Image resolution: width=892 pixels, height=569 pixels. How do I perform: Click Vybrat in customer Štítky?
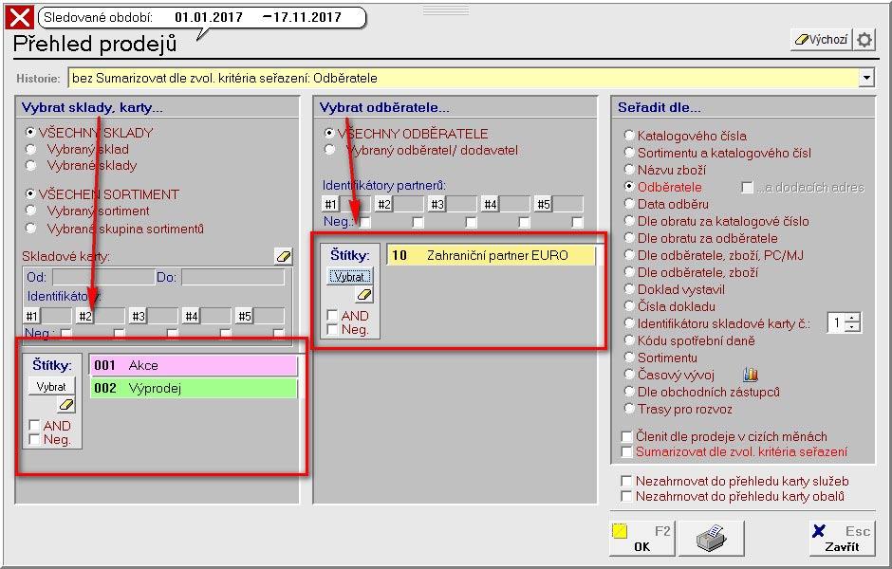pyautogui.click(x=349, y=277)
